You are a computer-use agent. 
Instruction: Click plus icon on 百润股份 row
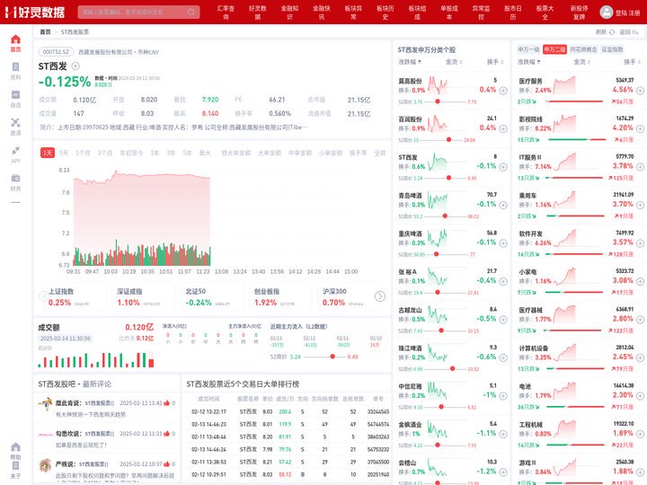click(503, 128)
